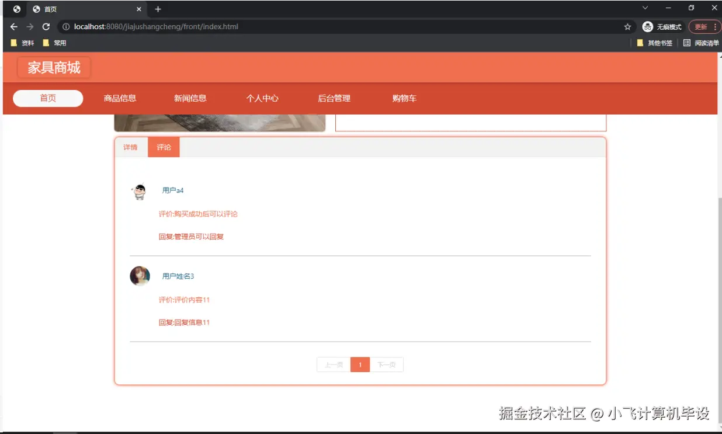Close the 首页 browser tab

click(139, 9)
